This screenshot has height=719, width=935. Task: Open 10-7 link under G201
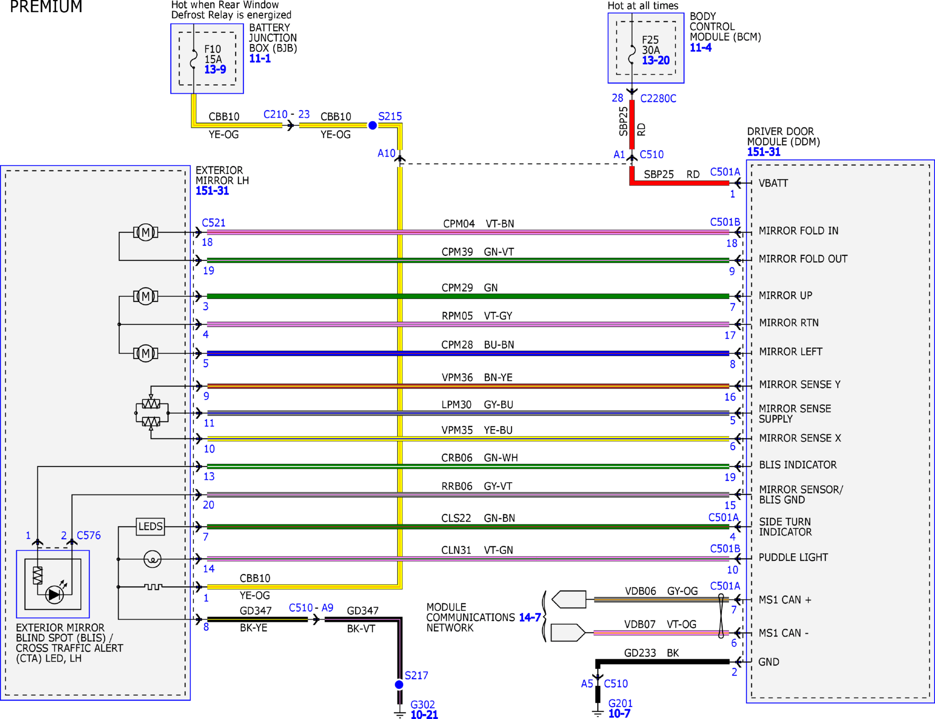[x=619, y=714]
